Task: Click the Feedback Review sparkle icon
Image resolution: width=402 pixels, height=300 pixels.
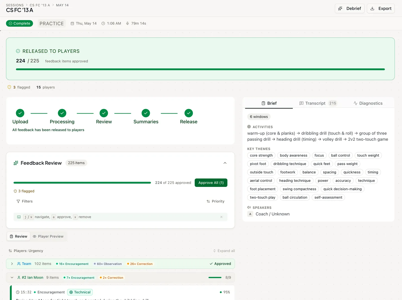Action: click(x=16, y=163)
